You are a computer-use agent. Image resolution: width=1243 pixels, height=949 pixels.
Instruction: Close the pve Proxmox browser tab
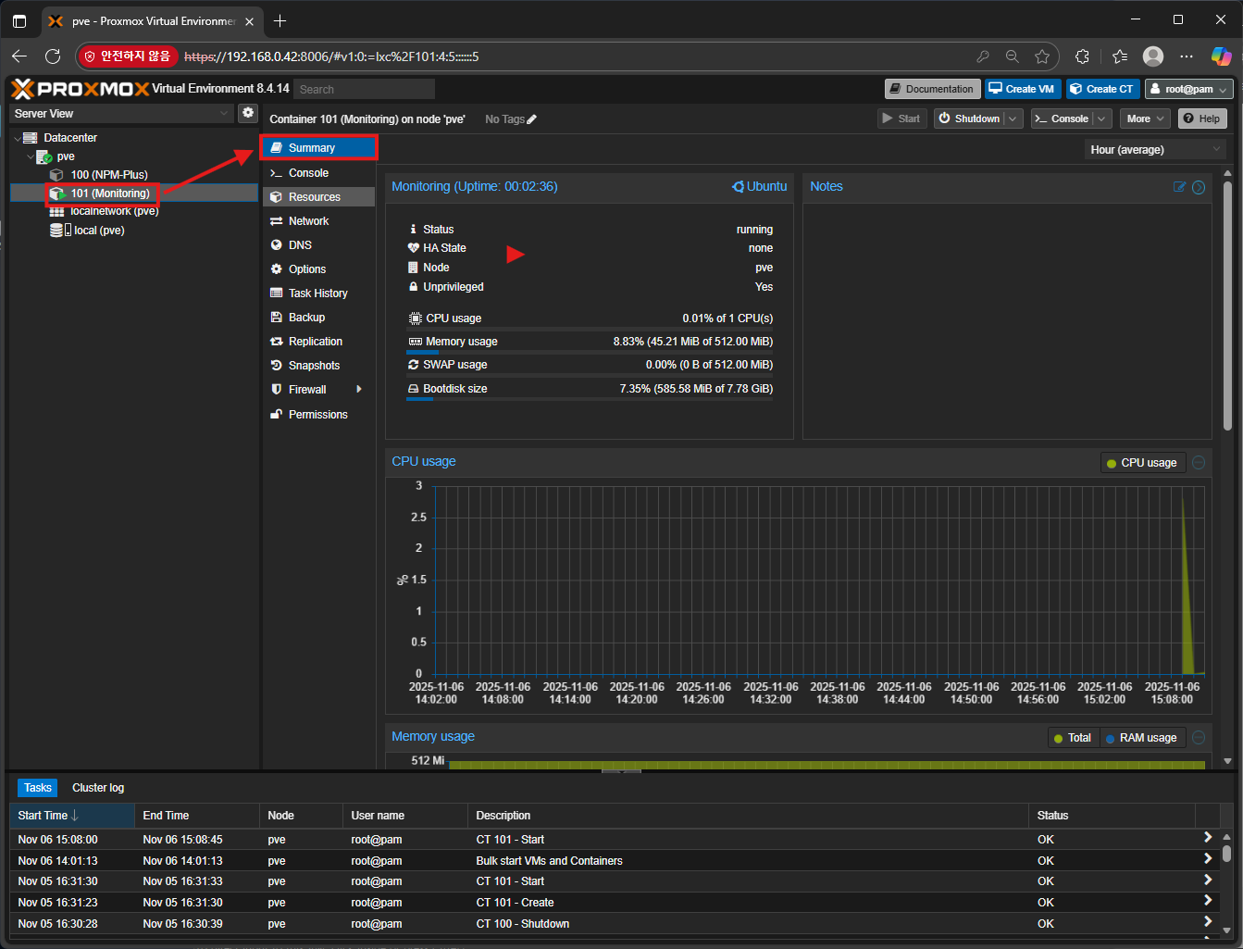tap(249, 21)
